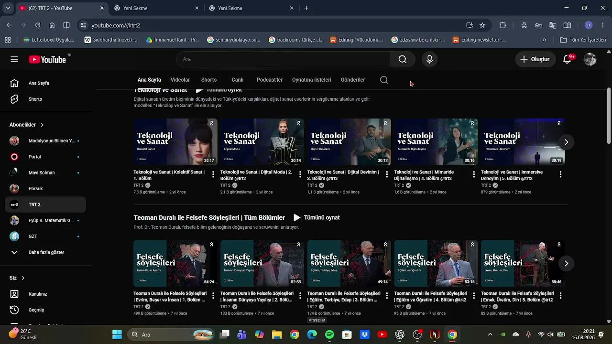Switch to the Videolar channel tab
Image resolution: width=612 pixels, height=344 pixels.
coord(180,80)
